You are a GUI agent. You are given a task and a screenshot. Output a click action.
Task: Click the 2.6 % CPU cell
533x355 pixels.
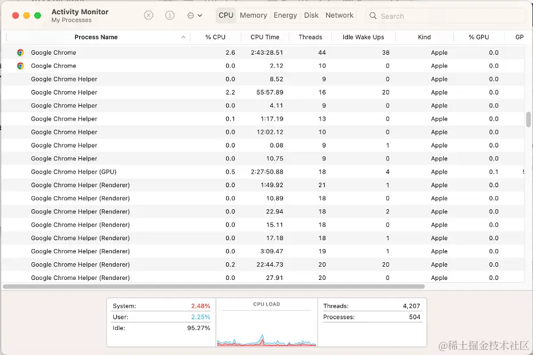(230, 53)
